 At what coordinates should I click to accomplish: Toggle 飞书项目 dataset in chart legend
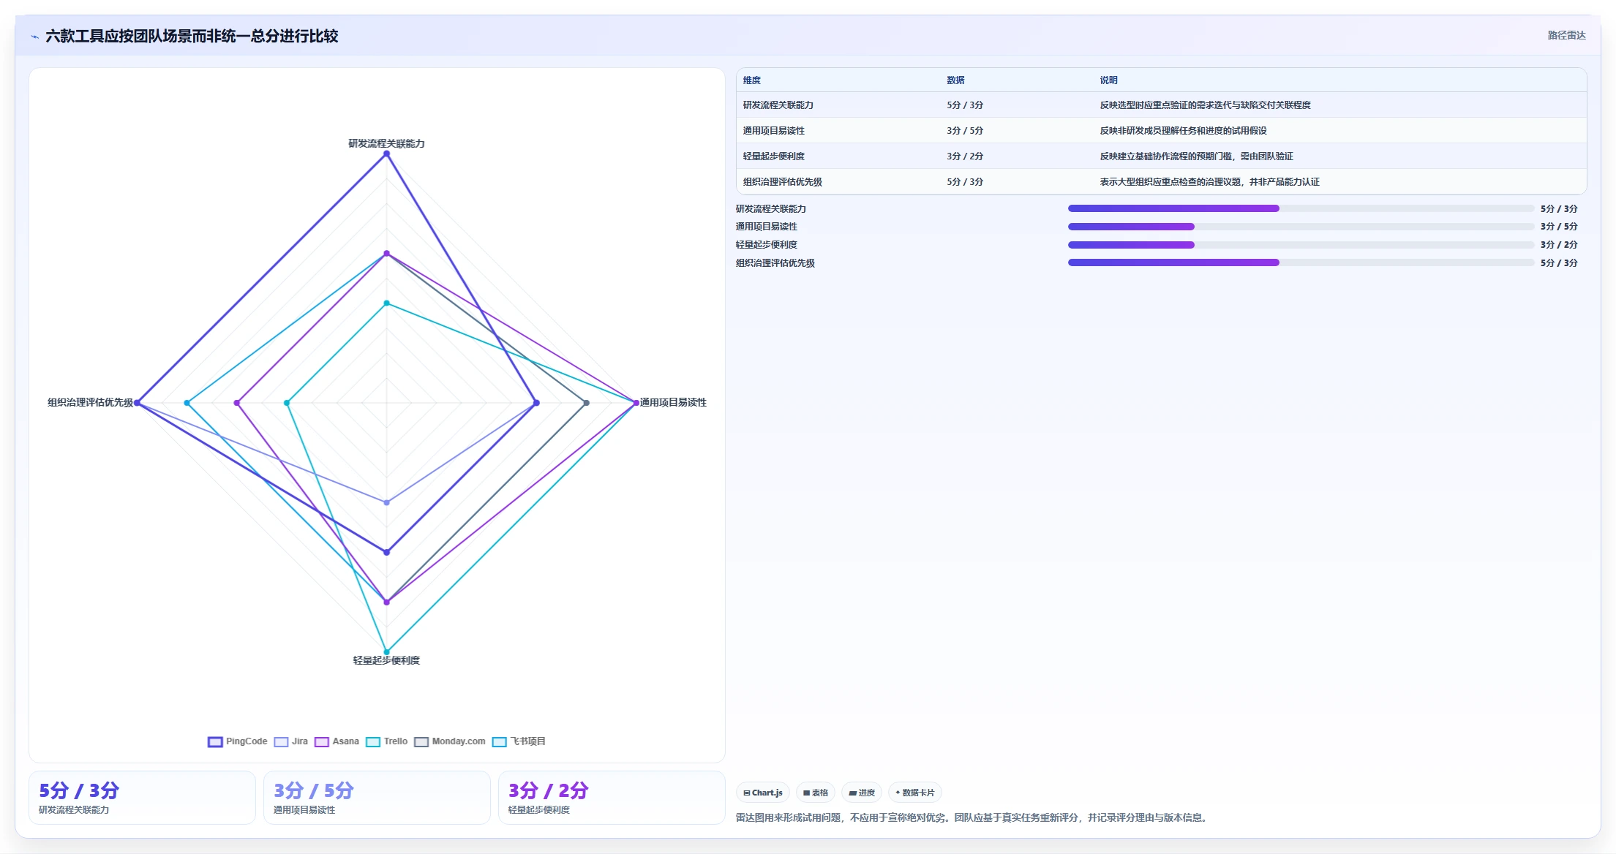click(x=519, y=741)
